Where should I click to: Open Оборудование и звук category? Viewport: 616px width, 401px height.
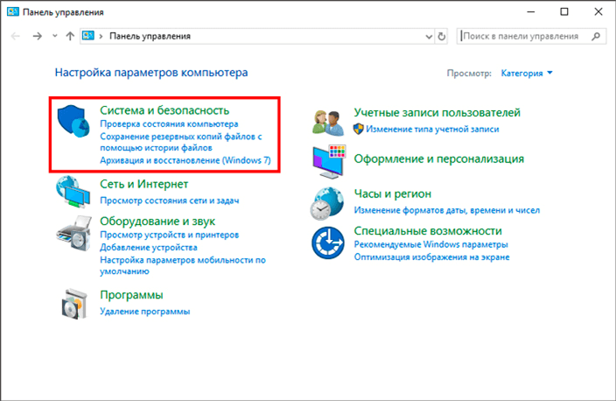[x=157, y=221]
